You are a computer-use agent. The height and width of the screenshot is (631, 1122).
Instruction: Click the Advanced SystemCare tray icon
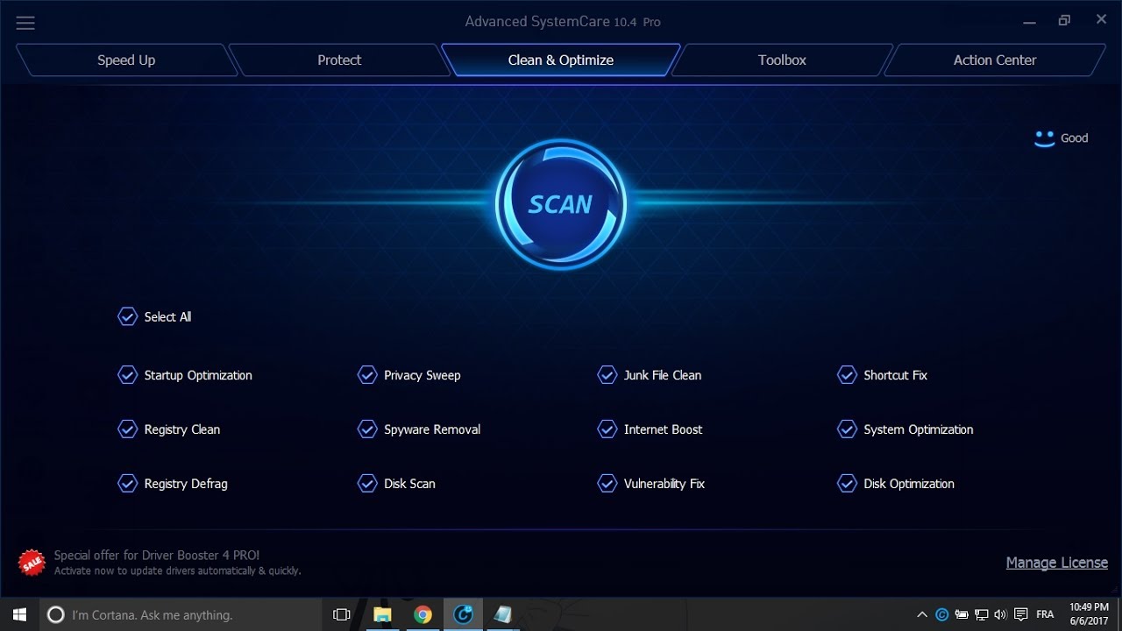[942, 615]
